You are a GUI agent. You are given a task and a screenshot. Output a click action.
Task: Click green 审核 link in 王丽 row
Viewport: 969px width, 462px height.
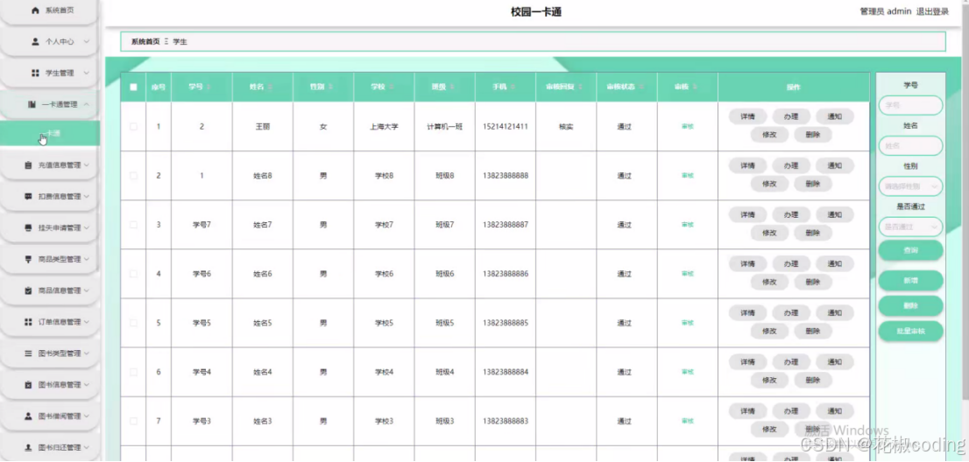[x=687, y=127]
